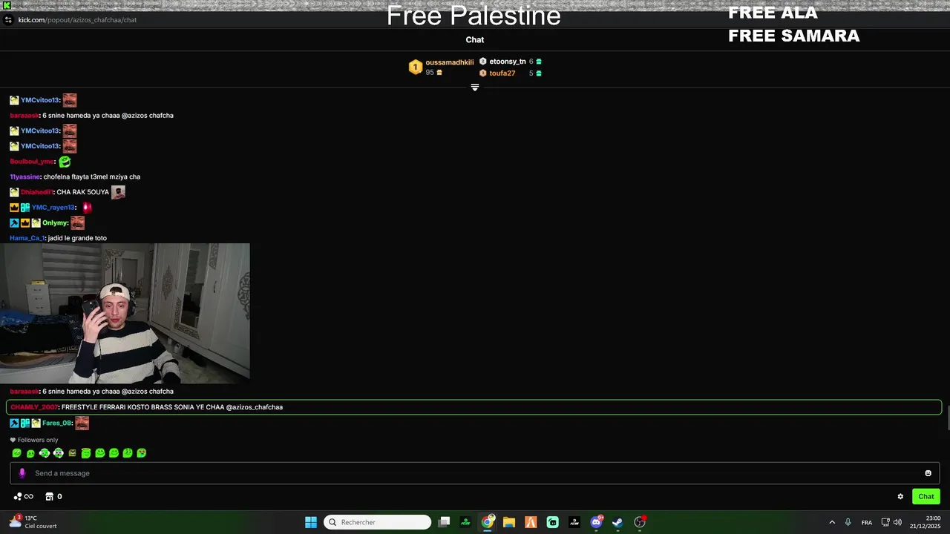The height and width of the screenshot is (534, 950).
Task: Select toufa27 in the gifter leaderboard
Action: click(x=502, y=73)
